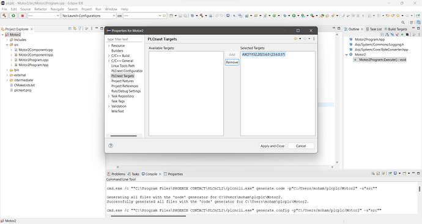Viewport: 422px width, 224px height.
Task: Click the Cancel button
Action: pos(301,146)
